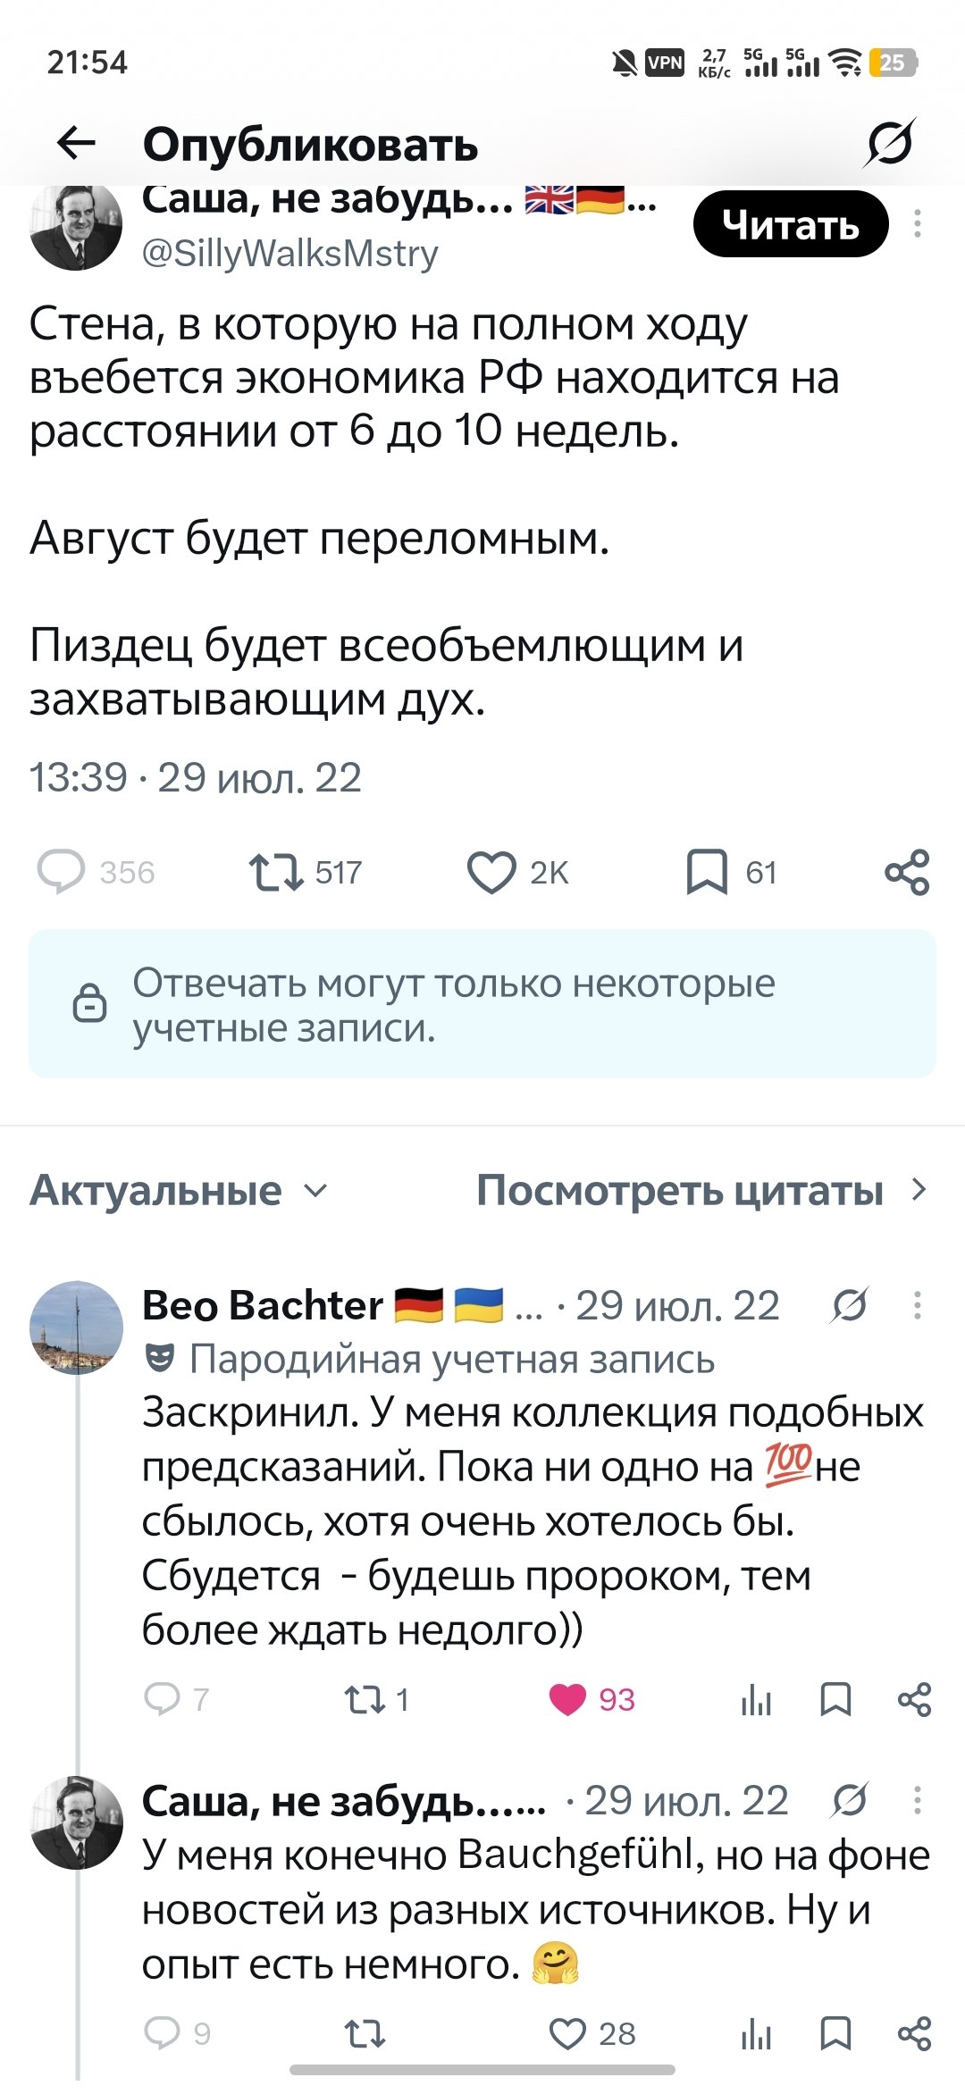Open the main post's 356 replies
This screenshot has width=965, height=2094.
click(61, 873)
